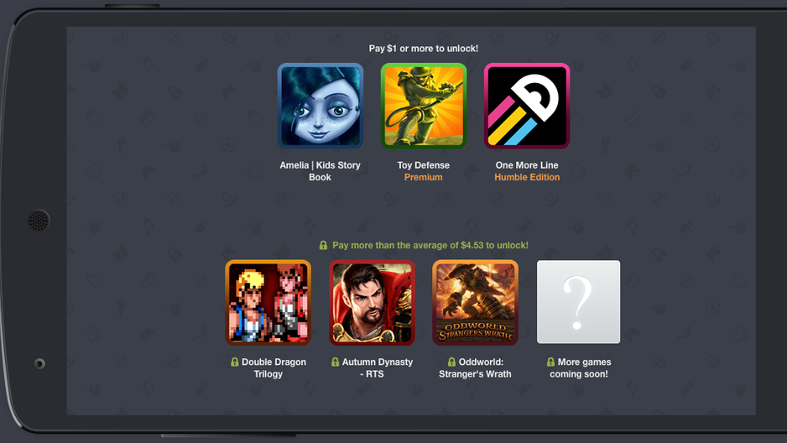Screen dimensions: 787x443
Task: Click the lock icon beside Oddworld
Action: coord(451,362)
